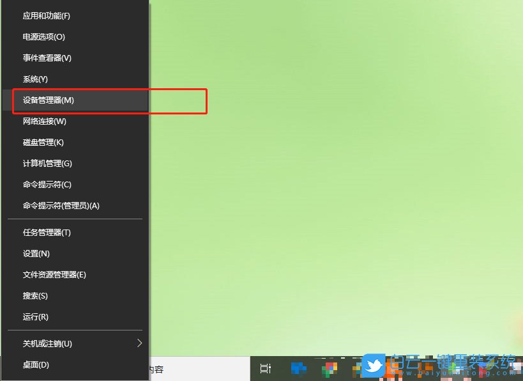Click the Task View taskbar icon
This screenshot has height=381, width=523.
(x=266, y=368)
